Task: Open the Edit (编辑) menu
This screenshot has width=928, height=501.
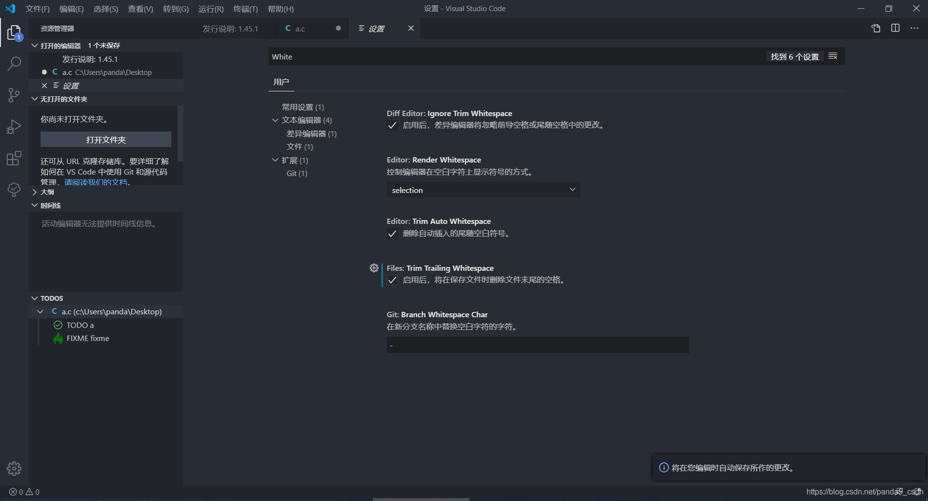Action: pyautogui.click(x=72, y=9)
